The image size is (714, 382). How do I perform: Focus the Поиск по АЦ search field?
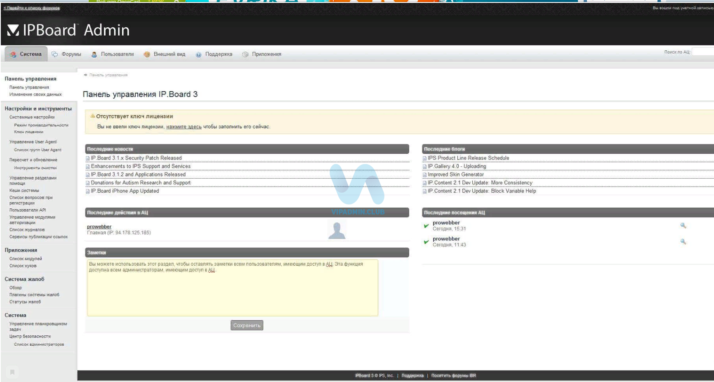coord(703,52)
